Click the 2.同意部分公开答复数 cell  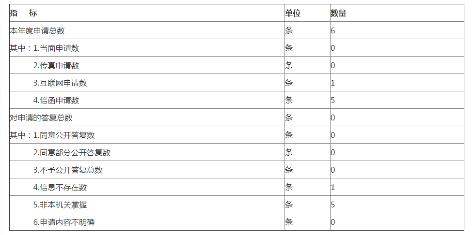tap(72, 152)
